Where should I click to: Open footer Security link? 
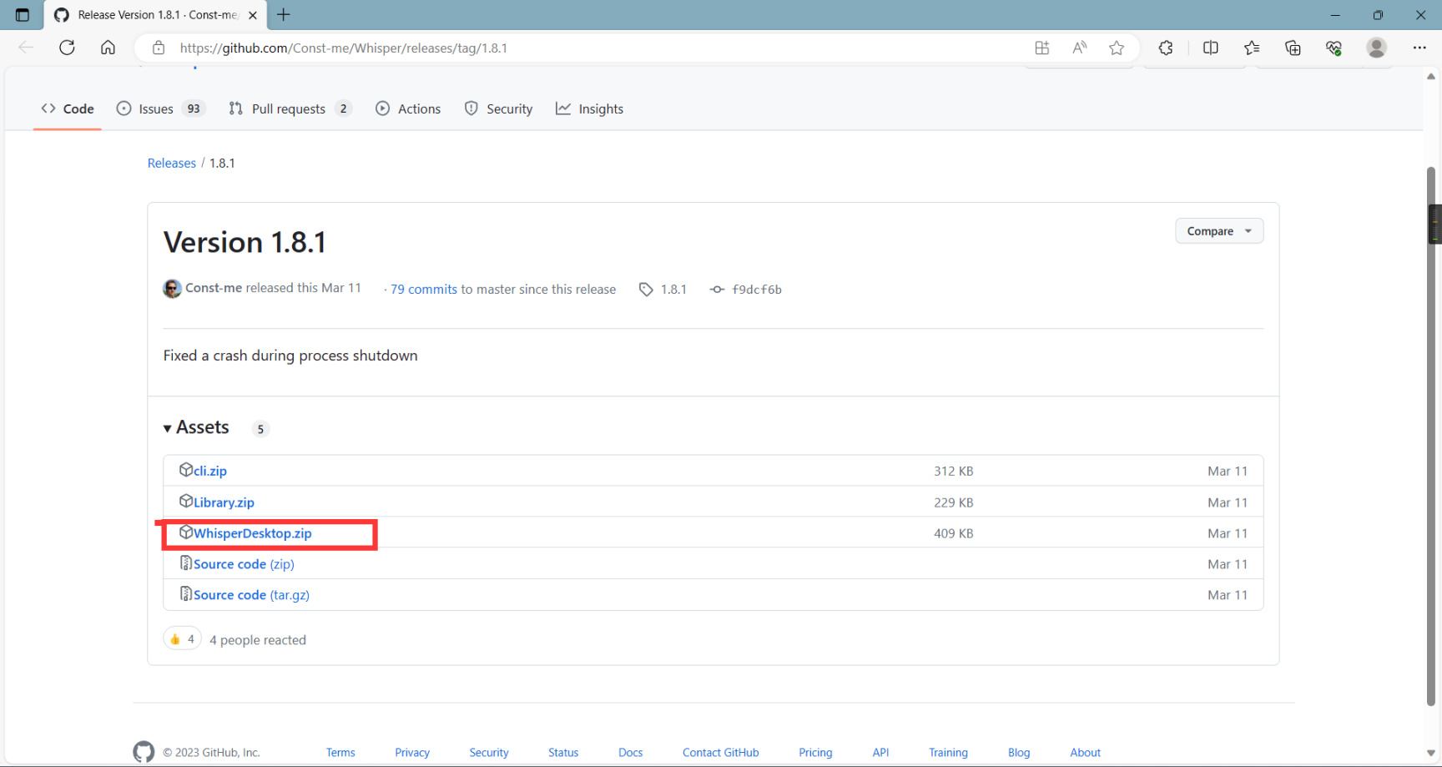pyautogui.click(x=489, y=753)
